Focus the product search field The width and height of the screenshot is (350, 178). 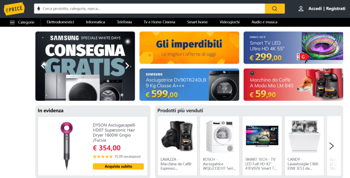click(x=153, y=9)
